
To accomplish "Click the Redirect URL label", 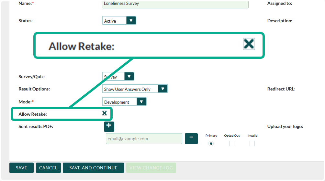I will point(281,89).
